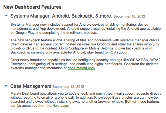This screenshot has height=113, width=166.
Task: Open the docs.meraki.com link
Action: coord(81,68)
